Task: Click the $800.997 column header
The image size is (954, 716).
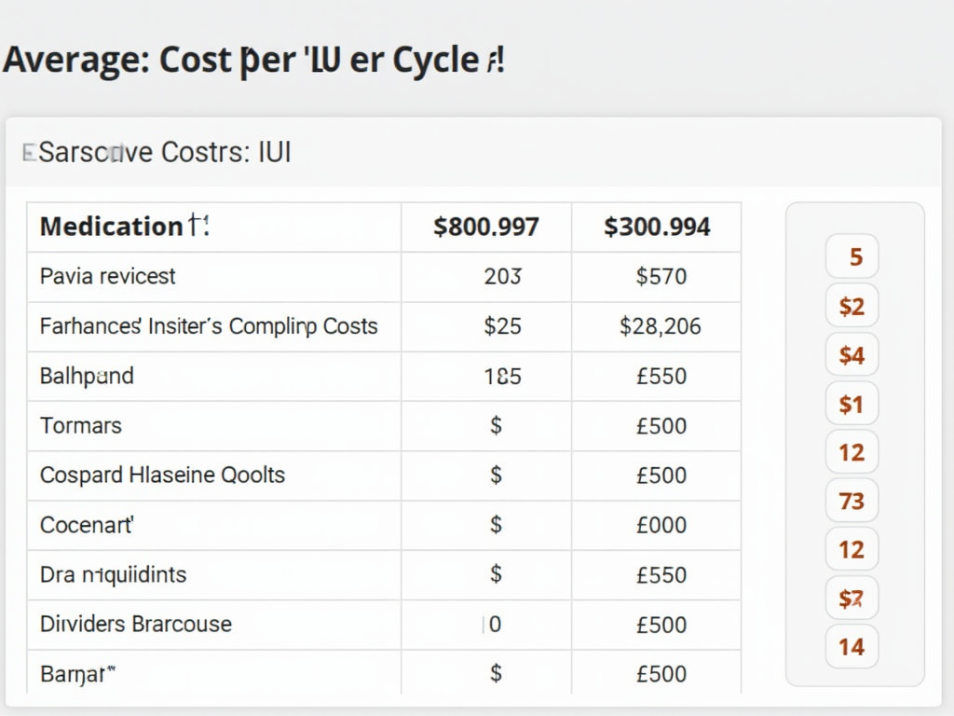Action: point(485,227)
